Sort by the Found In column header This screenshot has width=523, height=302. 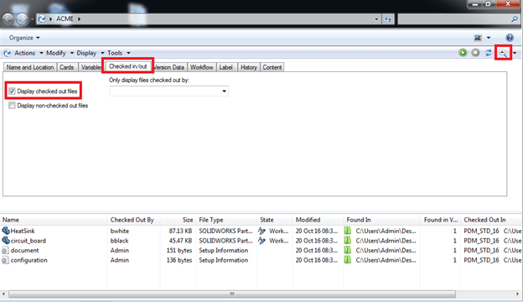[381, 220]
